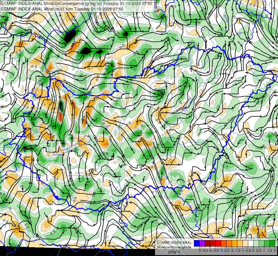Click the 'ECMWF-INDEX-ANAL MoistureConvergence' title line
This screenshot has height=256, width=278.
[76, 3]
